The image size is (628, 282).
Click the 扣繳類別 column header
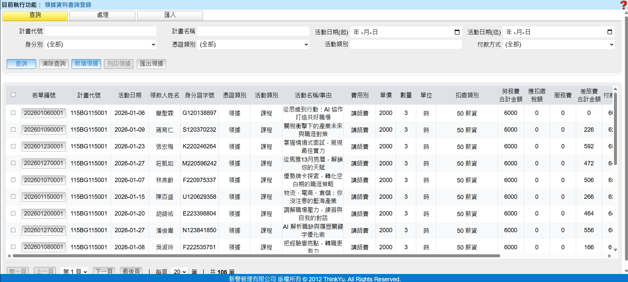467,96
